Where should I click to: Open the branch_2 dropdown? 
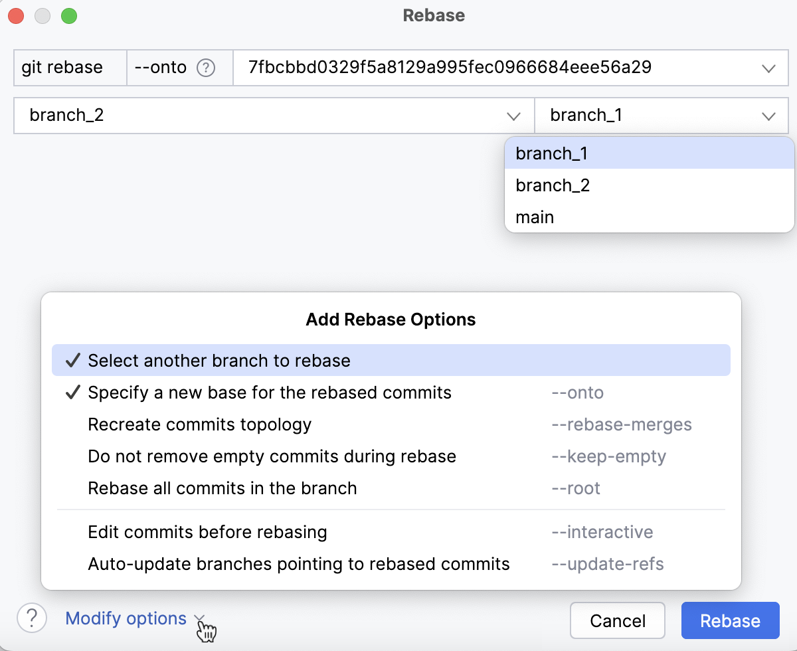point(514,116)
